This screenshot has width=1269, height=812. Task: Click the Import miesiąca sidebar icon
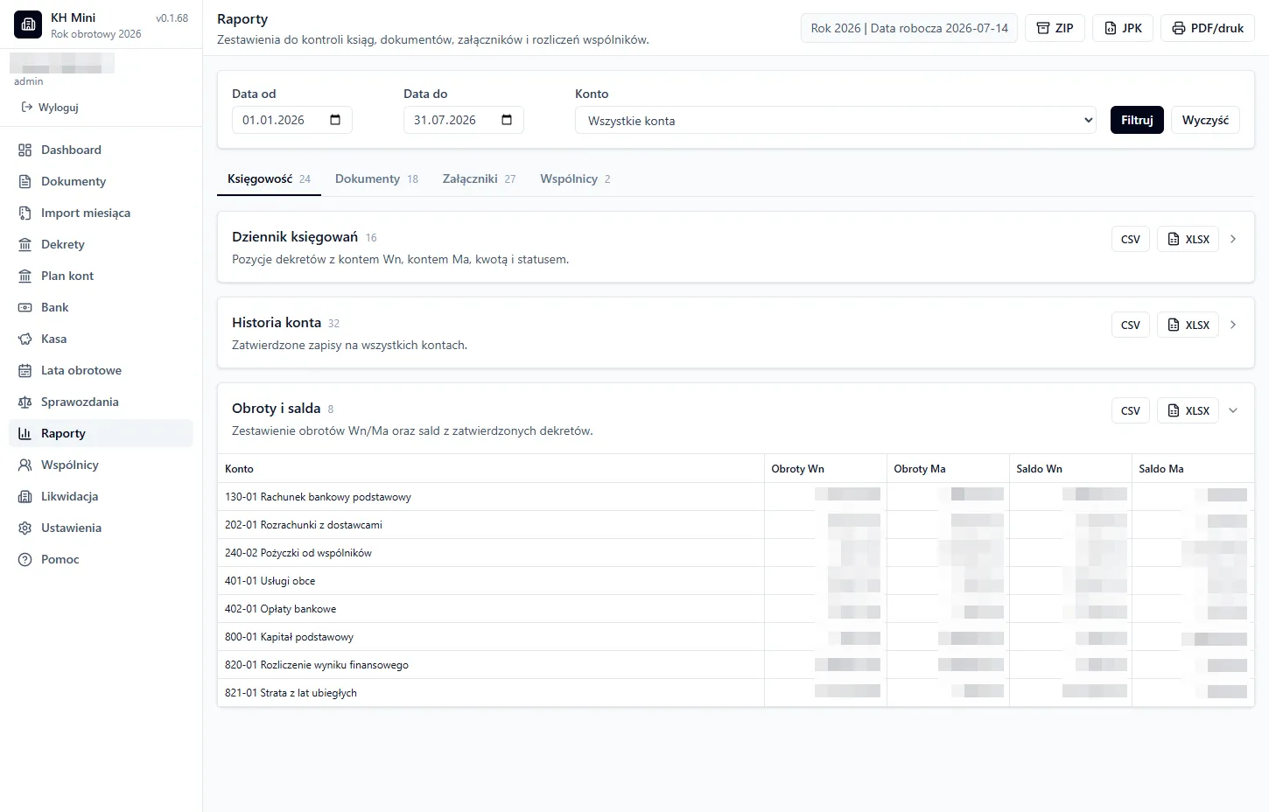tap(25, 213)
